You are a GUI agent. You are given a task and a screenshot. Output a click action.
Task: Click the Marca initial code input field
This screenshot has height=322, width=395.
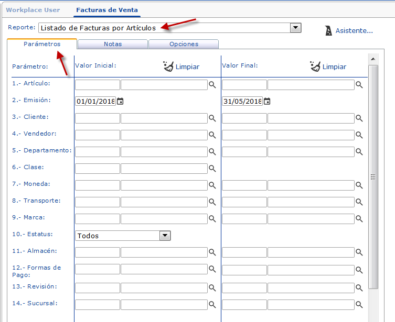[x=98, y=219]
